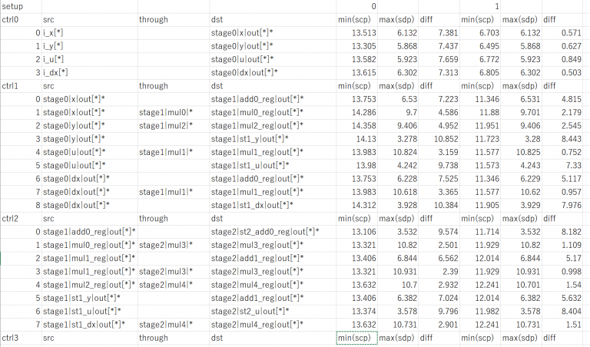Click the diff cell showing 8.443
590x347 pixels.
point(566,139)
